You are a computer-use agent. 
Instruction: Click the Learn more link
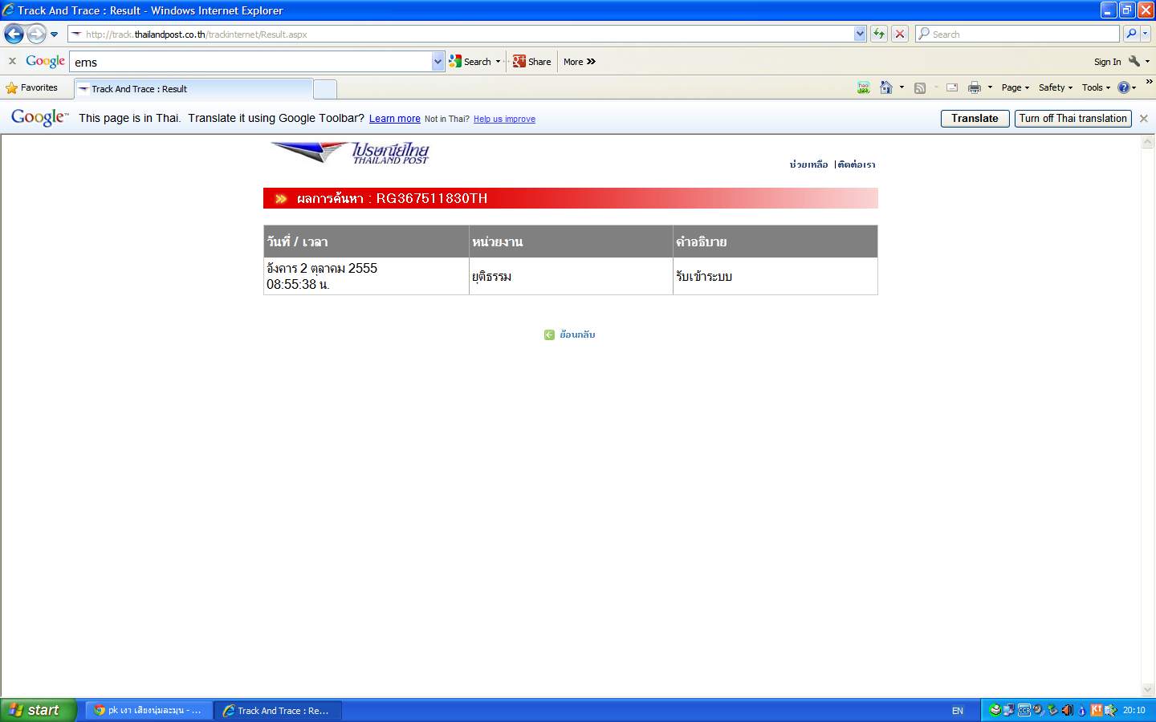394,119
